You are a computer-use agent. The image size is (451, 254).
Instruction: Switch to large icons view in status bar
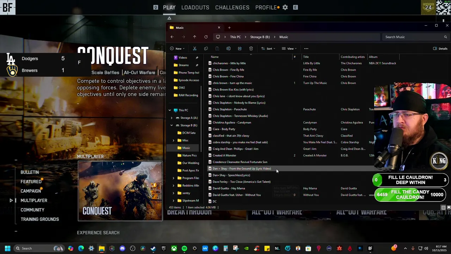click(x=449, y=208)
